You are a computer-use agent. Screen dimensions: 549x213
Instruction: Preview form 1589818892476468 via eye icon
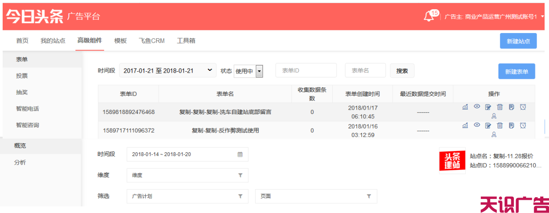476,107
